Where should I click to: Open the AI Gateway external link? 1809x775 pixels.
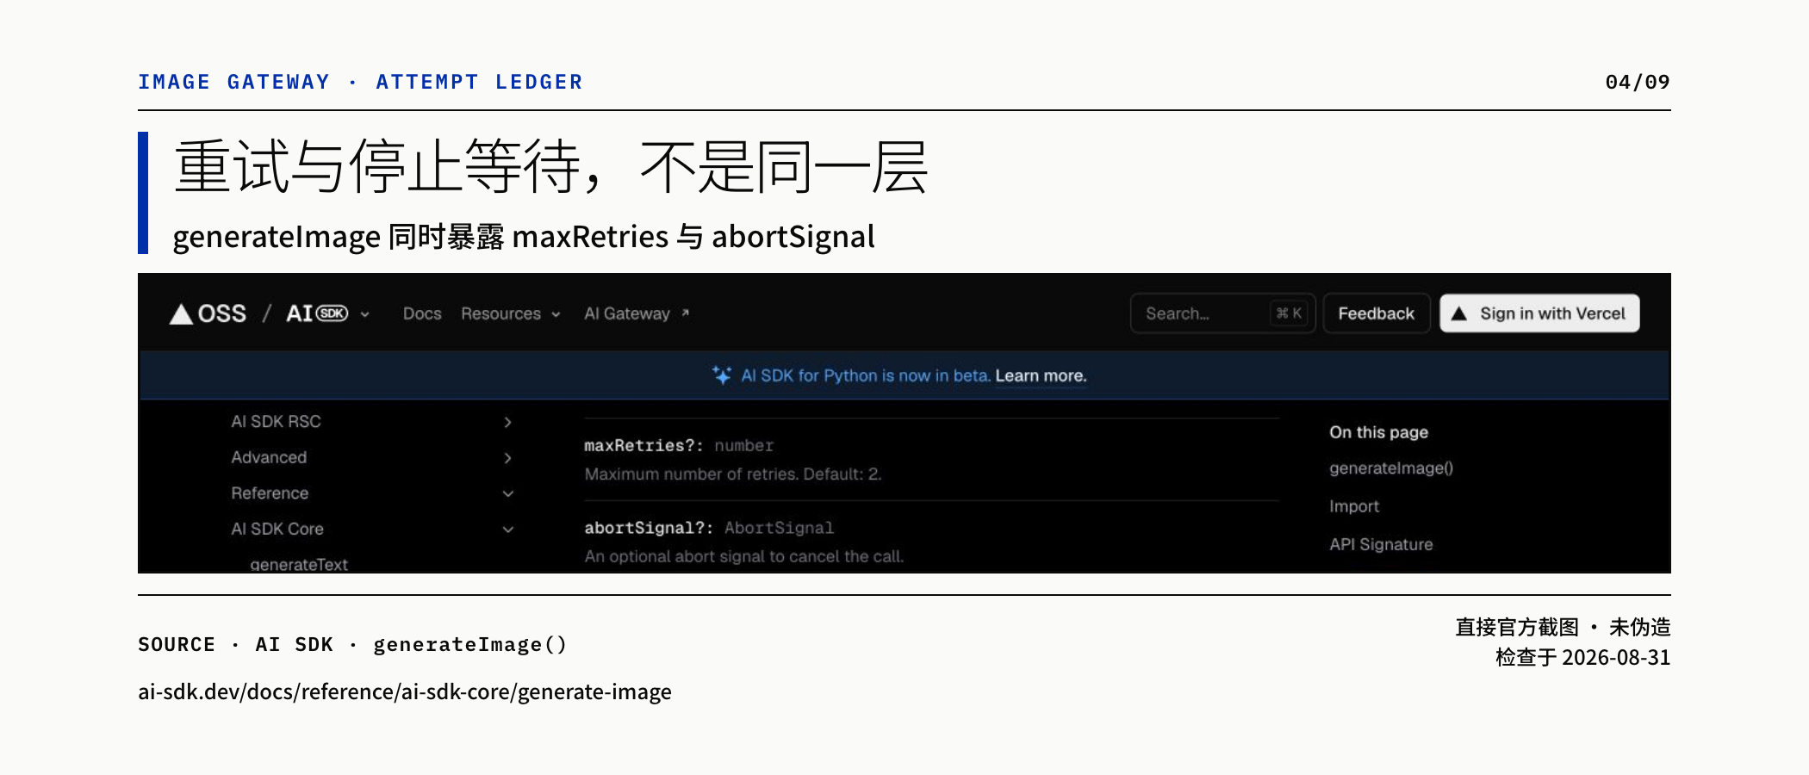(x=637, y=313)
